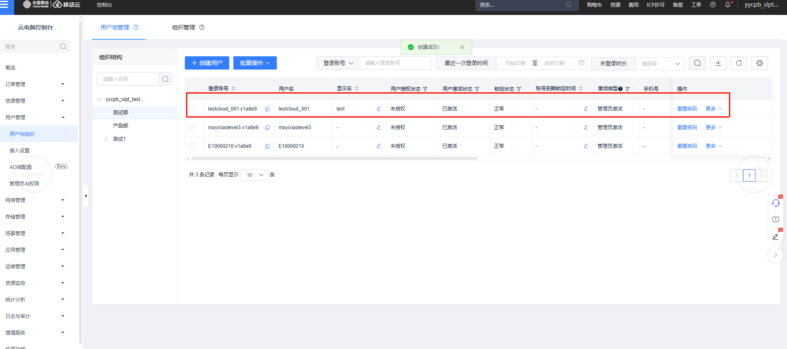This screenshot has width=787, height=349.
Task: Open 用户与组织 sidebar item
Action: (x=39, y=134)
